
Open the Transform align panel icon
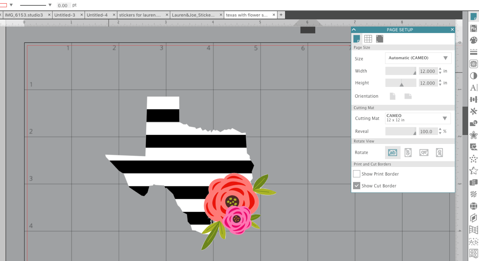[473, 99]
